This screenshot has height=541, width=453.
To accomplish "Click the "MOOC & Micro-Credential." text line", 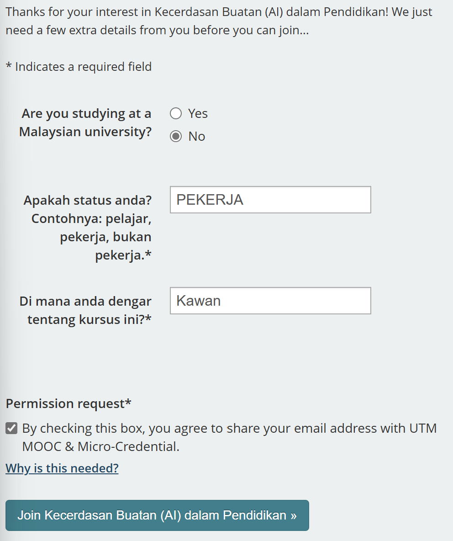I will coord(100,446).
